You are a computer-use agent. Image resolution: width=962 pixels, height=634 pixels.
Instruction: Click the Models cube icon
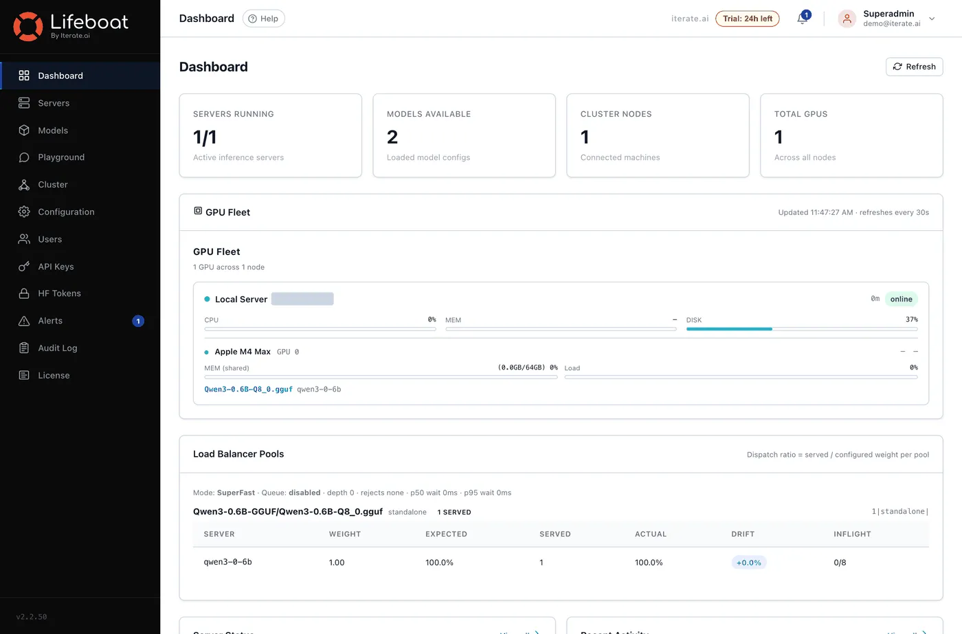(x=24, y=131)
